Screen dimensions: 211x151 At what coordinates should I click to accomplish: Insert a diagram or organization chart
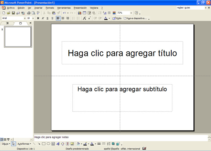(x=63, y=144)
